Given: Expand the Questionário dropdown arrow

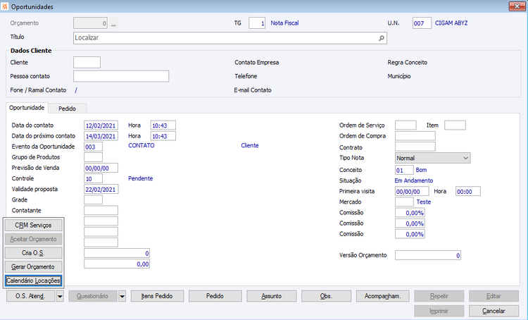Looking at the screenshot, I should pos(122,297).
